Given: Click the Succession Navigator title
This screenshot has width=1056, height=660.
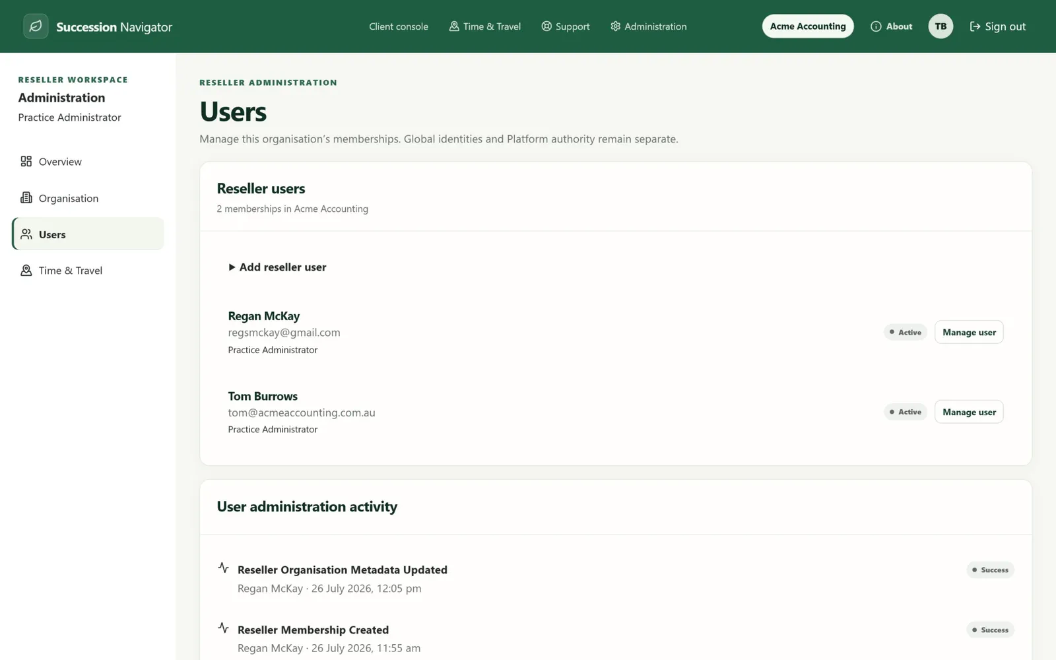Looking at the screenshot, I should pyautogui.click(x=114, y=27).
